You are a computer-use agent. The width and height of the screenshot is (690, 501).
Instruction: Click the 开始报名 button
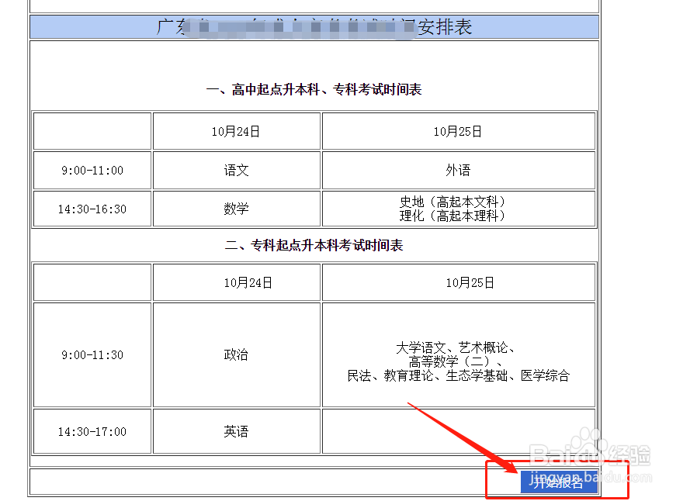559,482
